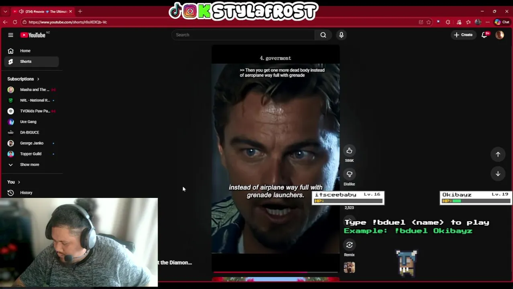Screen dimensions: 513x289
Task: Click the YouTube logo
Action: 33,35
